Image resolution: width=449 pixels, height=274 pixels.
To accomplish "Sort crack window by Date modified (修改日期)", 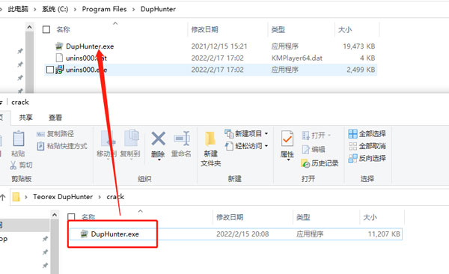I will 230,217.
